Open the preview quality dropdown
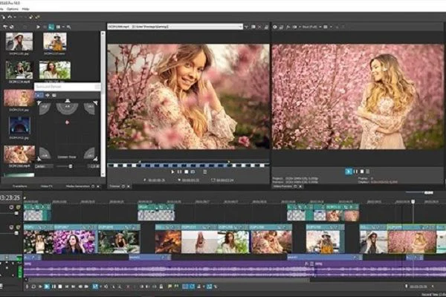Viewport: 446px width, 297px height. (x=311, y=27)
